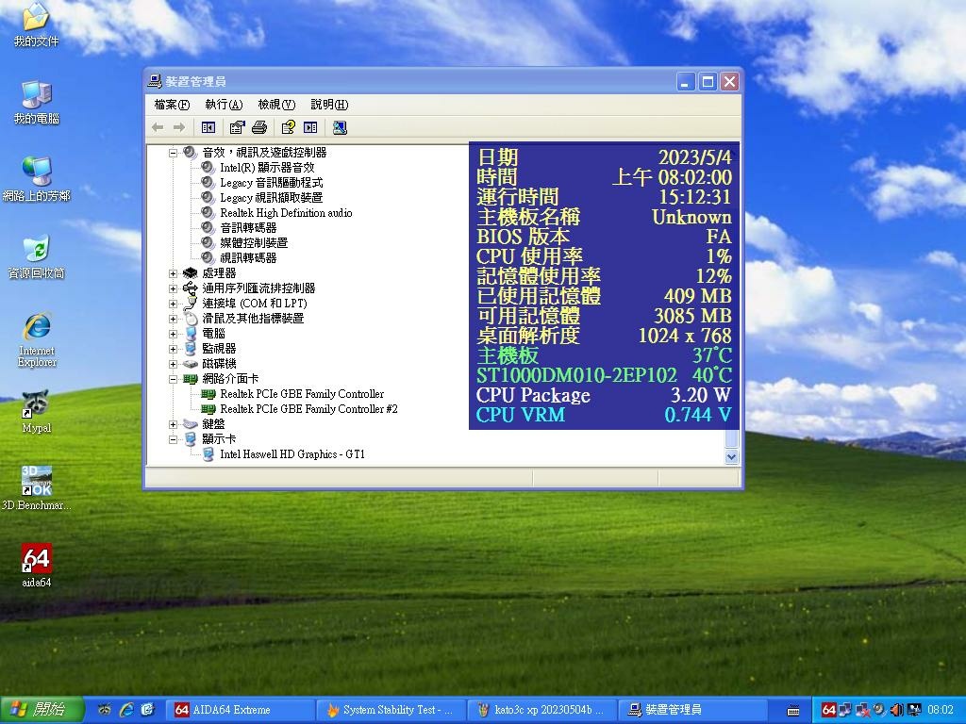Switch to kato3c xp 20230504b taskbar button
The height and width of the screenshot is (724, 966).
coord(541,710)
